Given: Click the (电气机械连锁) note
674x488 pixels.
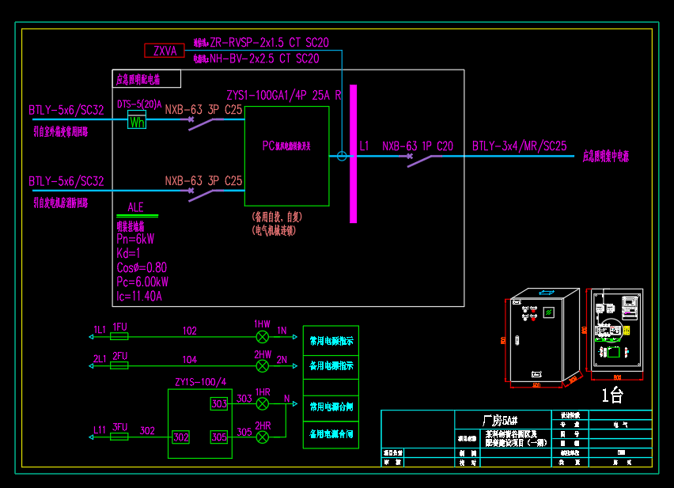Looking at the screenshot, I should click(x=274, y=231).
